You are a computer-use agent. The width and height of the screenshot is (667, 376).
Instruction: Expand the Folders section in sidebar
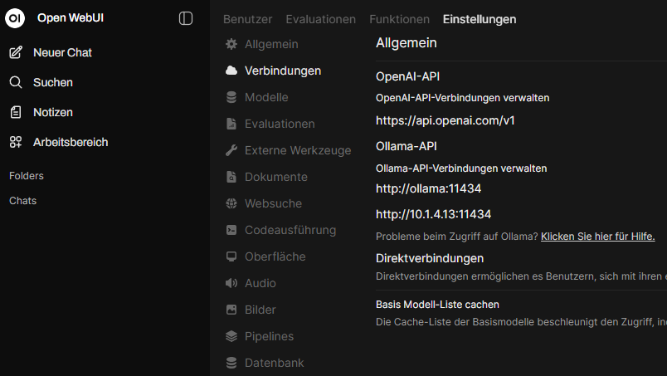coord(27,176)
